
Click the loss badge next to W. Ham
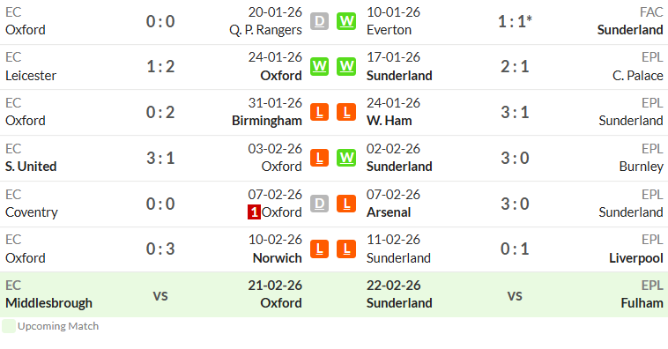click(x=346, y=112)
